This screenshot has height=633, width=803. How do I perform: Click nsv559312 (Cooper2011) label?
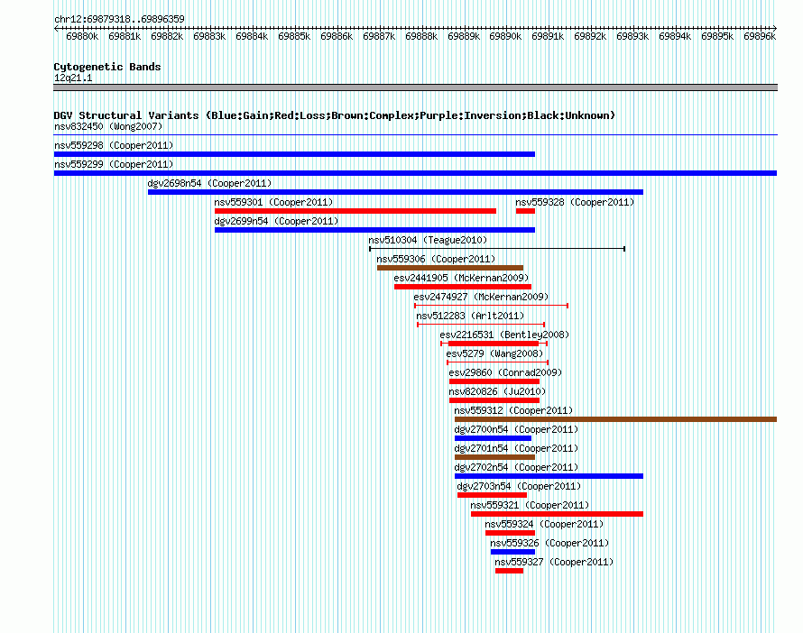pyautogui.click(x=513, y=410)
